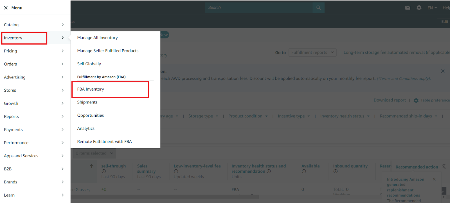Open the Incentive type filter
The width and height of the screenshot is (450, 203).
click(x=294, y=116)
